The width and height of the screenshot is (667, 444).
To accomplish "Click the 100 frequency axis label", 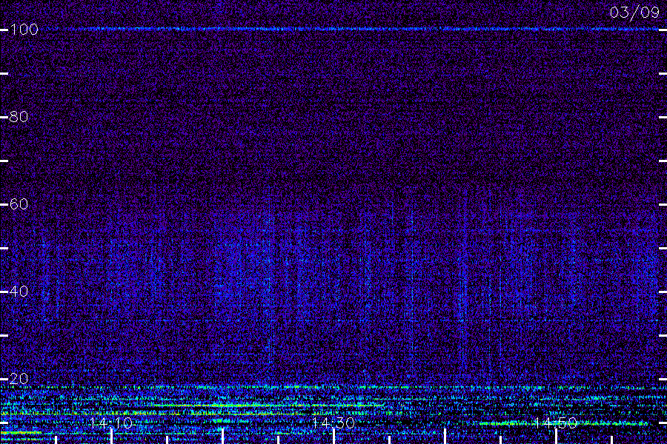I will pos(24,30).
